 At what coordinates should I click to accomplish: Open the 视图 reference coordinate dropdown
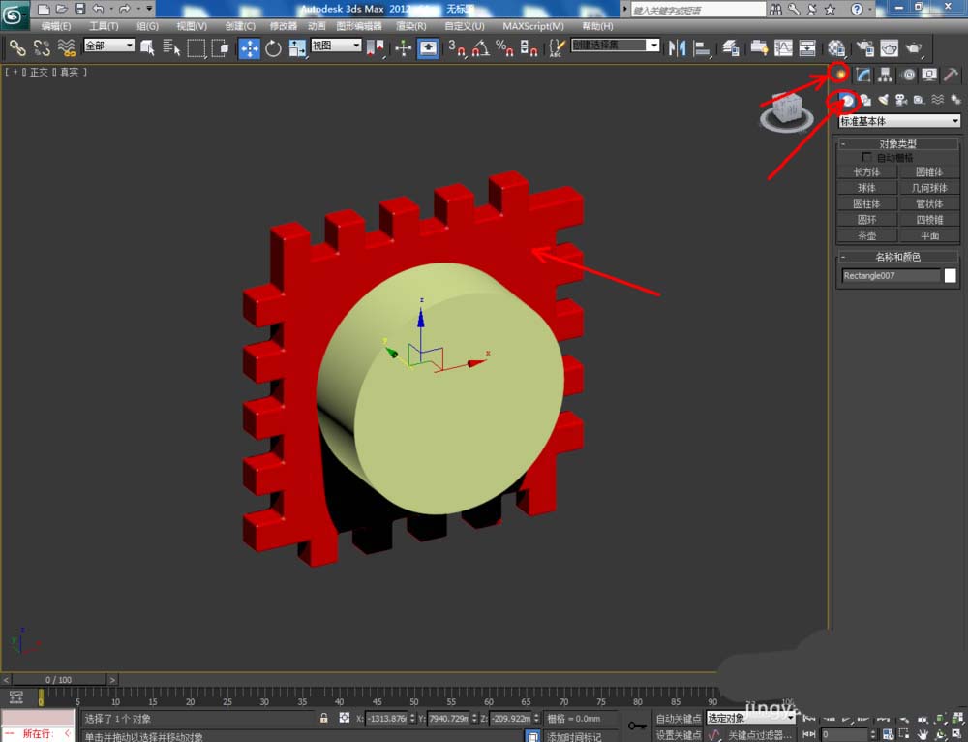point(336,46)
